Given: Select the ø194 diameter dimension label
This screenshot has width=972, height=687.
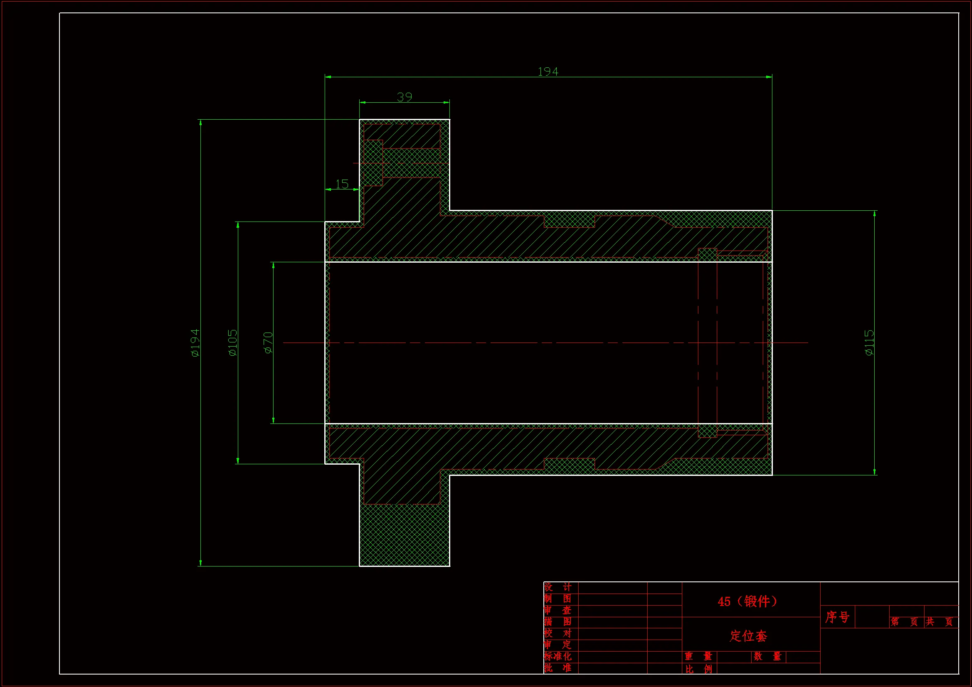Looking at the screenshot, I should [195, 342].
